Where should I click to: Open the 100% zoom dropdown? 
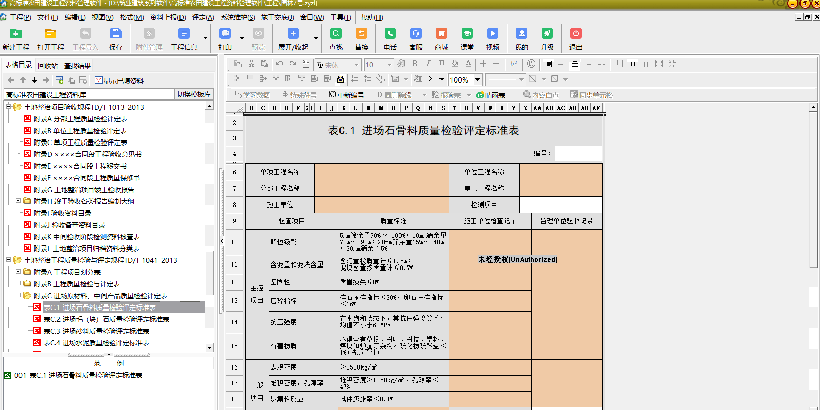click(477, 79)
